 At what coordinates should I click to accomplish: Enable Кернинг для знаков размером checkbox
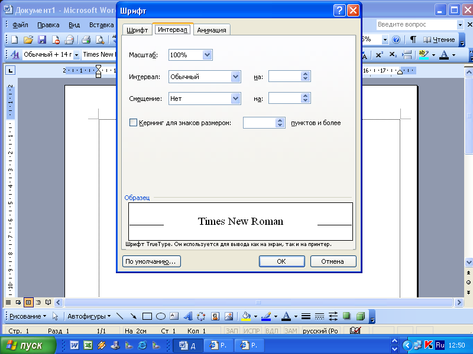tap(133, 123)
